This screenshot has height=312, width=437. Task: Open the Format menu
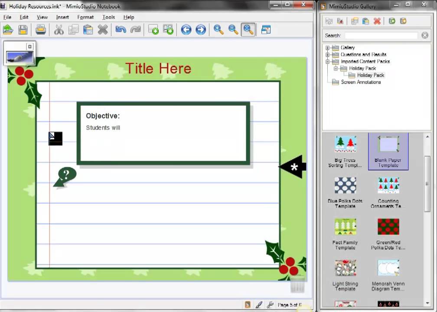click(x=85, y=17)
